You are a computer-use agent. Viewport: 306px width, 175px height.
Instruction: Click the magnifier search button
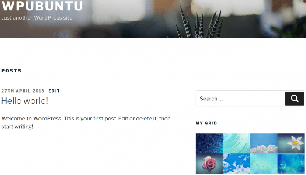point(295,99)
